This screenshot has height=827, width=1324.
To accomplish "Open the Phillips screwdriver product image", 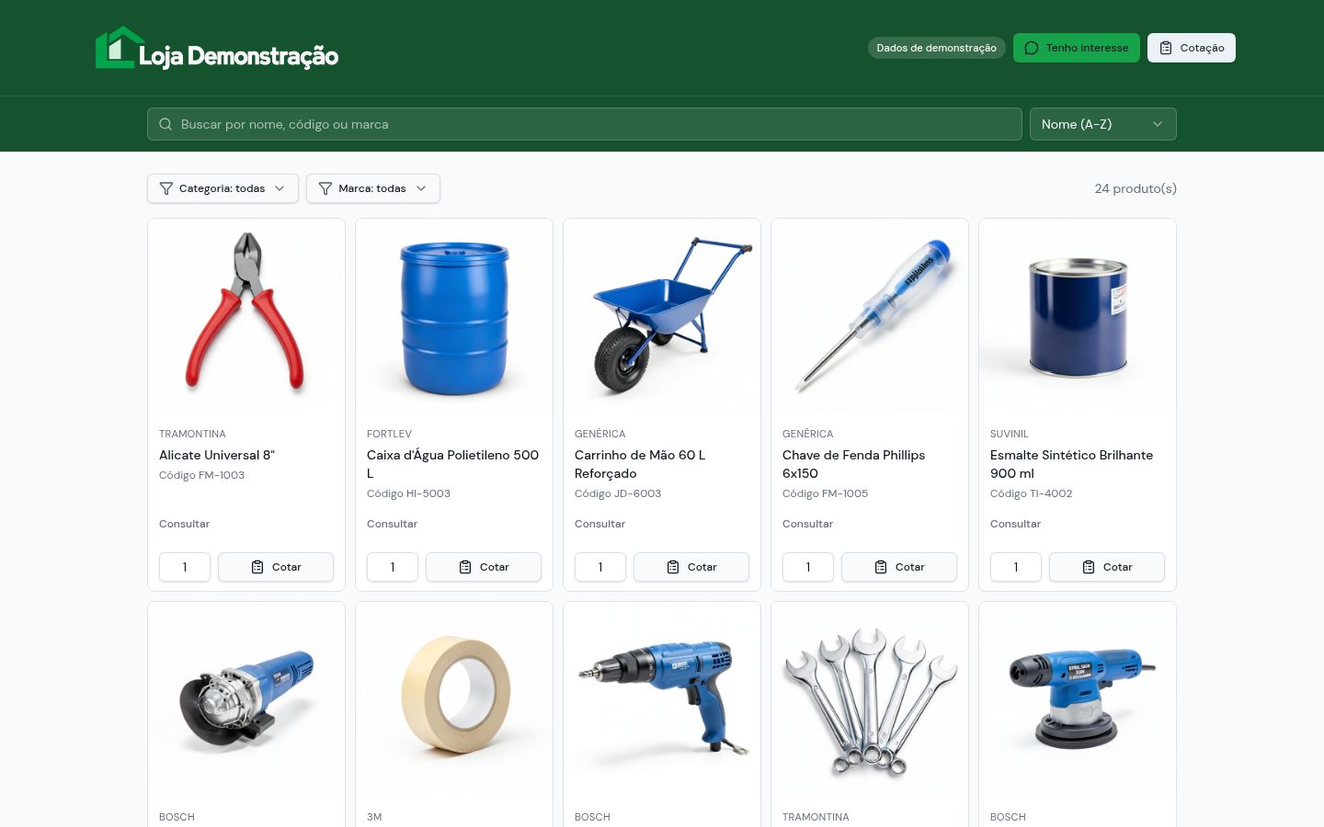I will tap(870, 317).
